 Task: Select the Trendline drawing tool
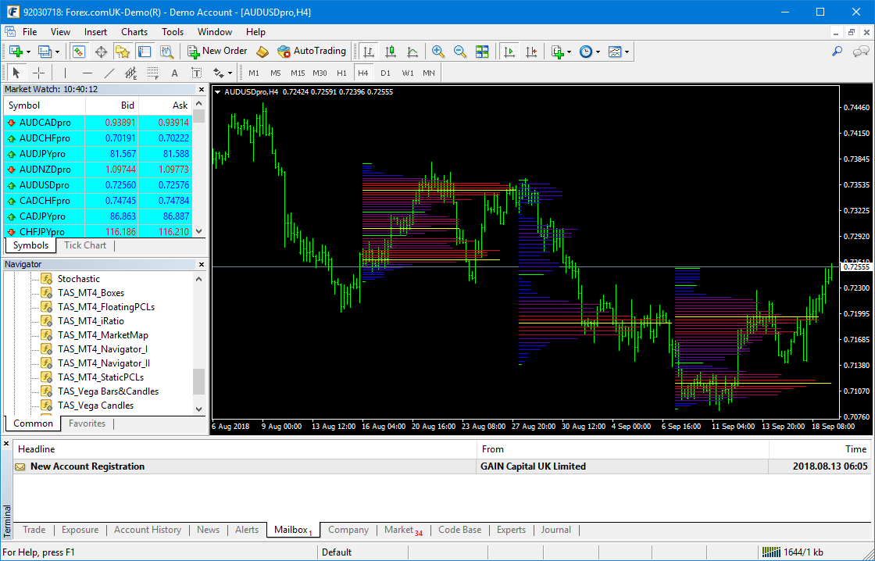point(109,73)
